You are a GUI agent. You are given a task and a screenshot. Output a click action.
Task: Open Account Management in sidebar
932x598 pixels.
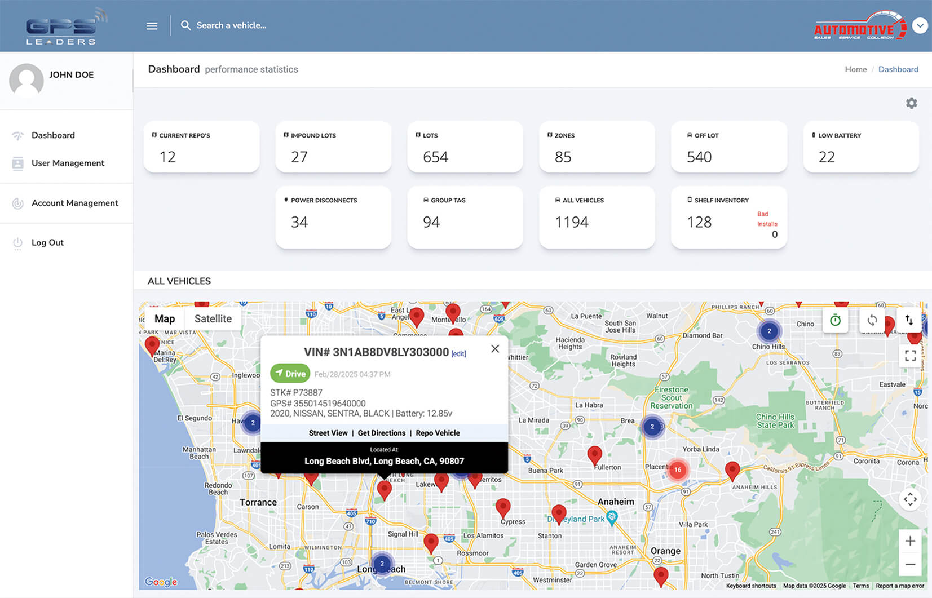click(74, 203)
